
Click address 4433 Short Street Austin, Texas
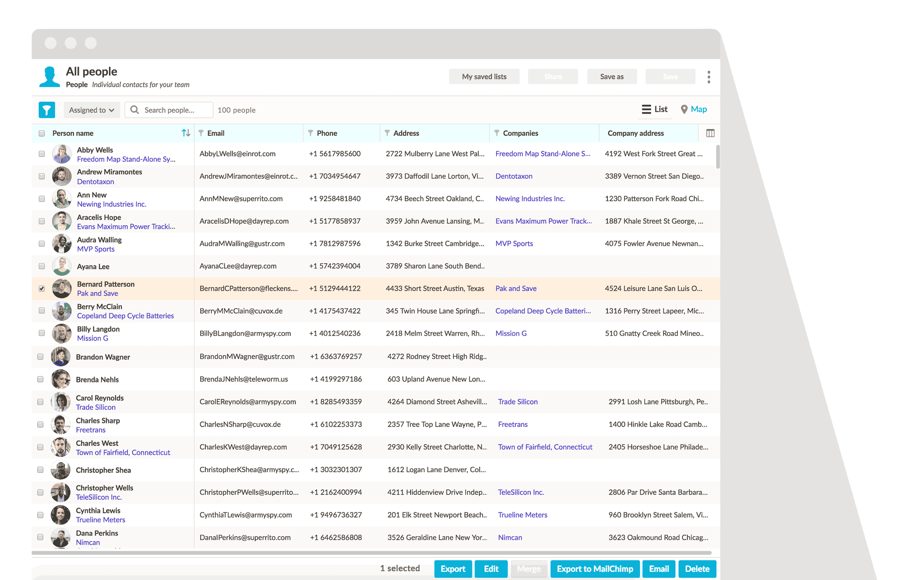435,288
